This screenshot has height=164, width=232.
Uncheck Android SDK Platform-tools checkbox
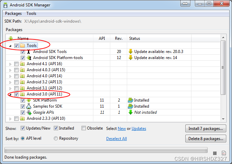click(x=23, y=58)
